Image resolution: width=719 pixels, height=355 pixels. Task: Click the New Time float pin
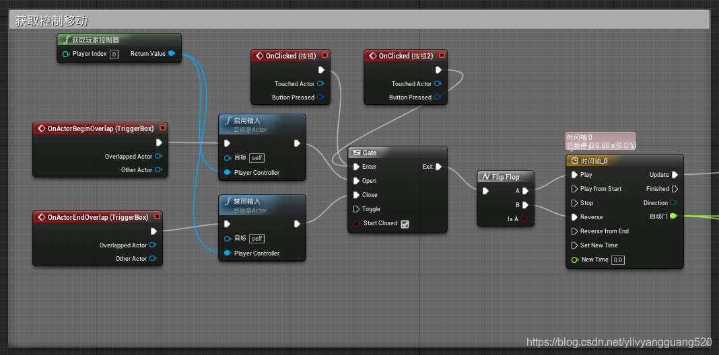pos(574,260)
